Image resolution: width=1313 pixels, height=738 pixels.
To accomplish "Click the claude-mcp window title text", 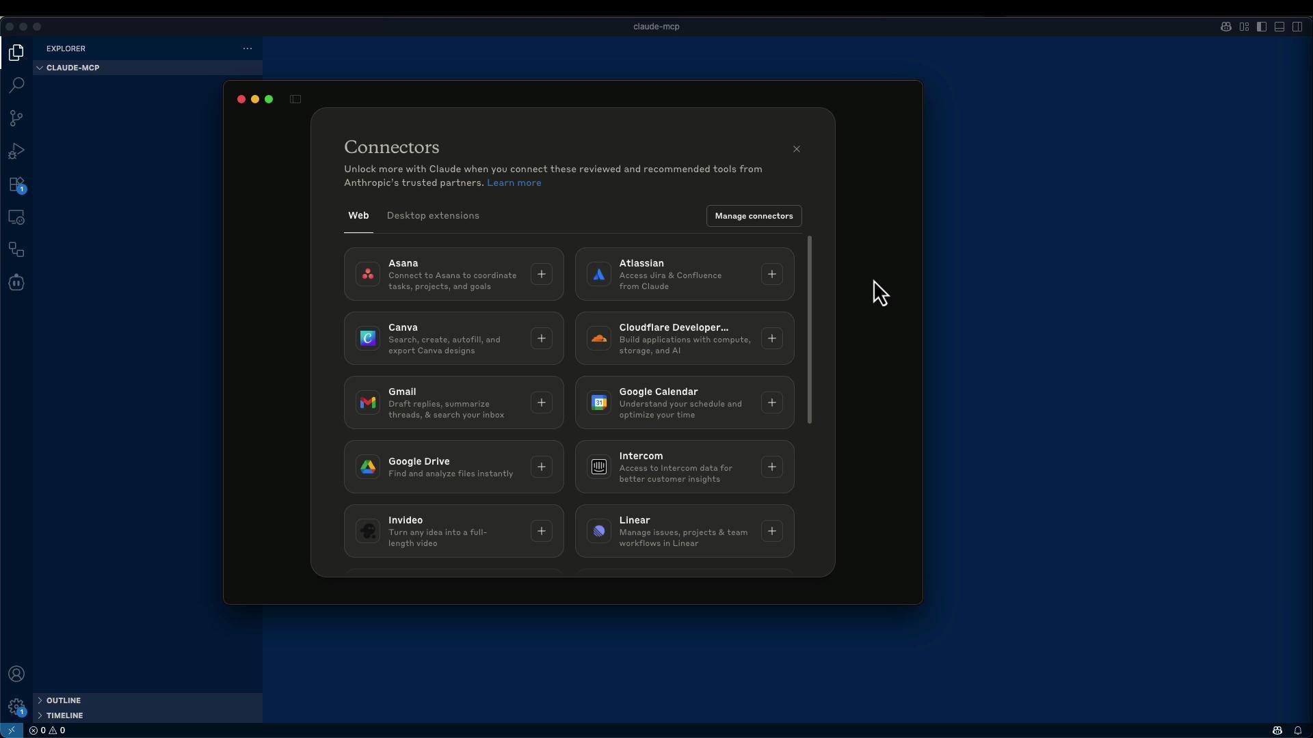I will (656, 27).
